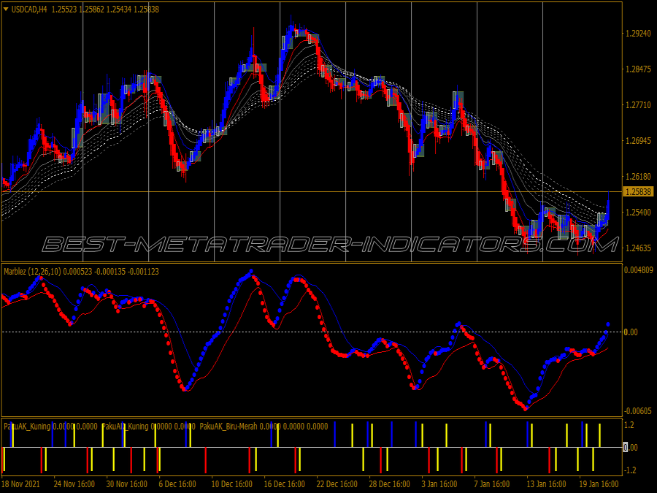Click the 1.24635 price scale label
Image resolution: width=657 pixels, height=493 pixels.
tap(638, 248)
